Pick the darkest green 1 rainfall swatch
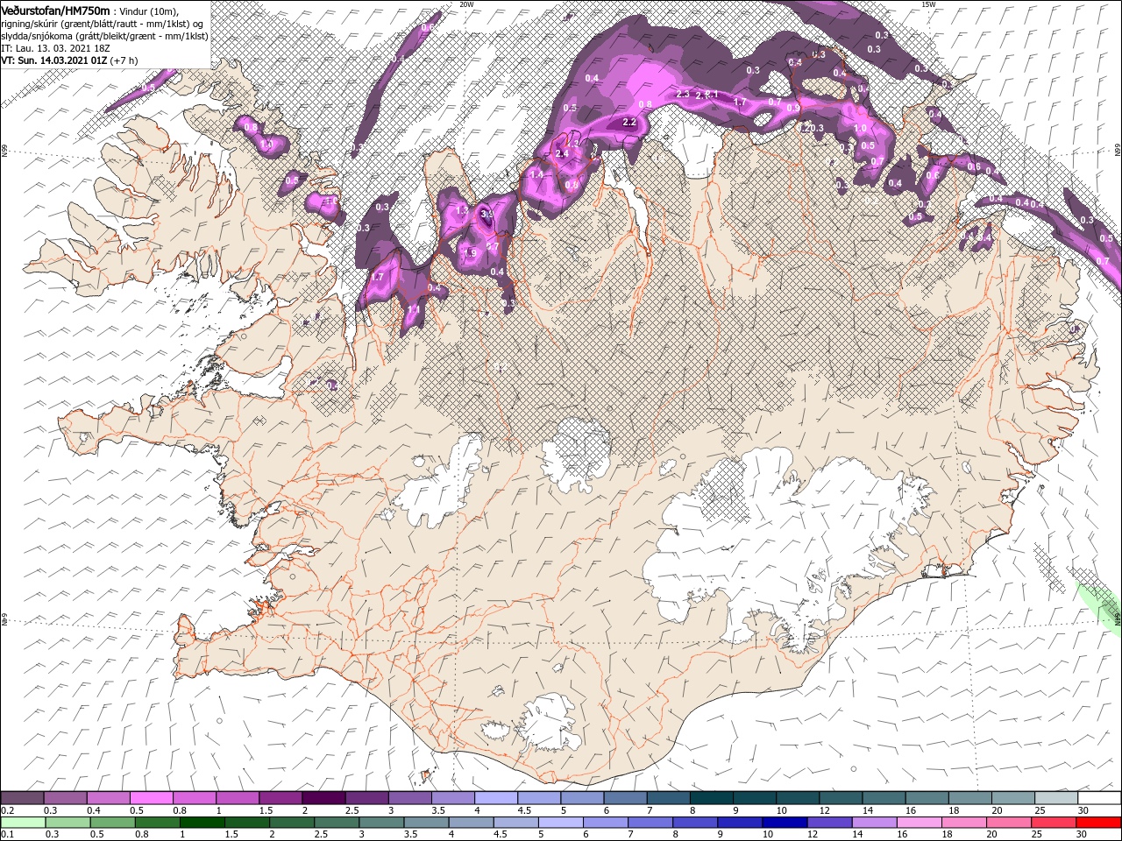This screenshot has width=1122, height=841. [202, 823]
